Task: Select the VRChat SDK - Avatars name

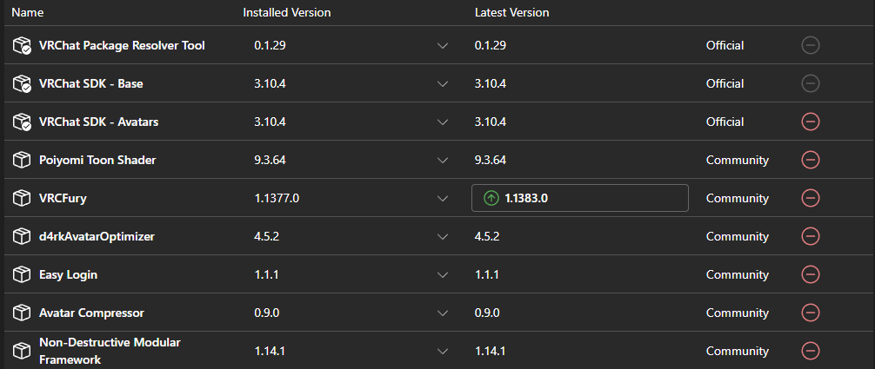Action: coord(99,122)
